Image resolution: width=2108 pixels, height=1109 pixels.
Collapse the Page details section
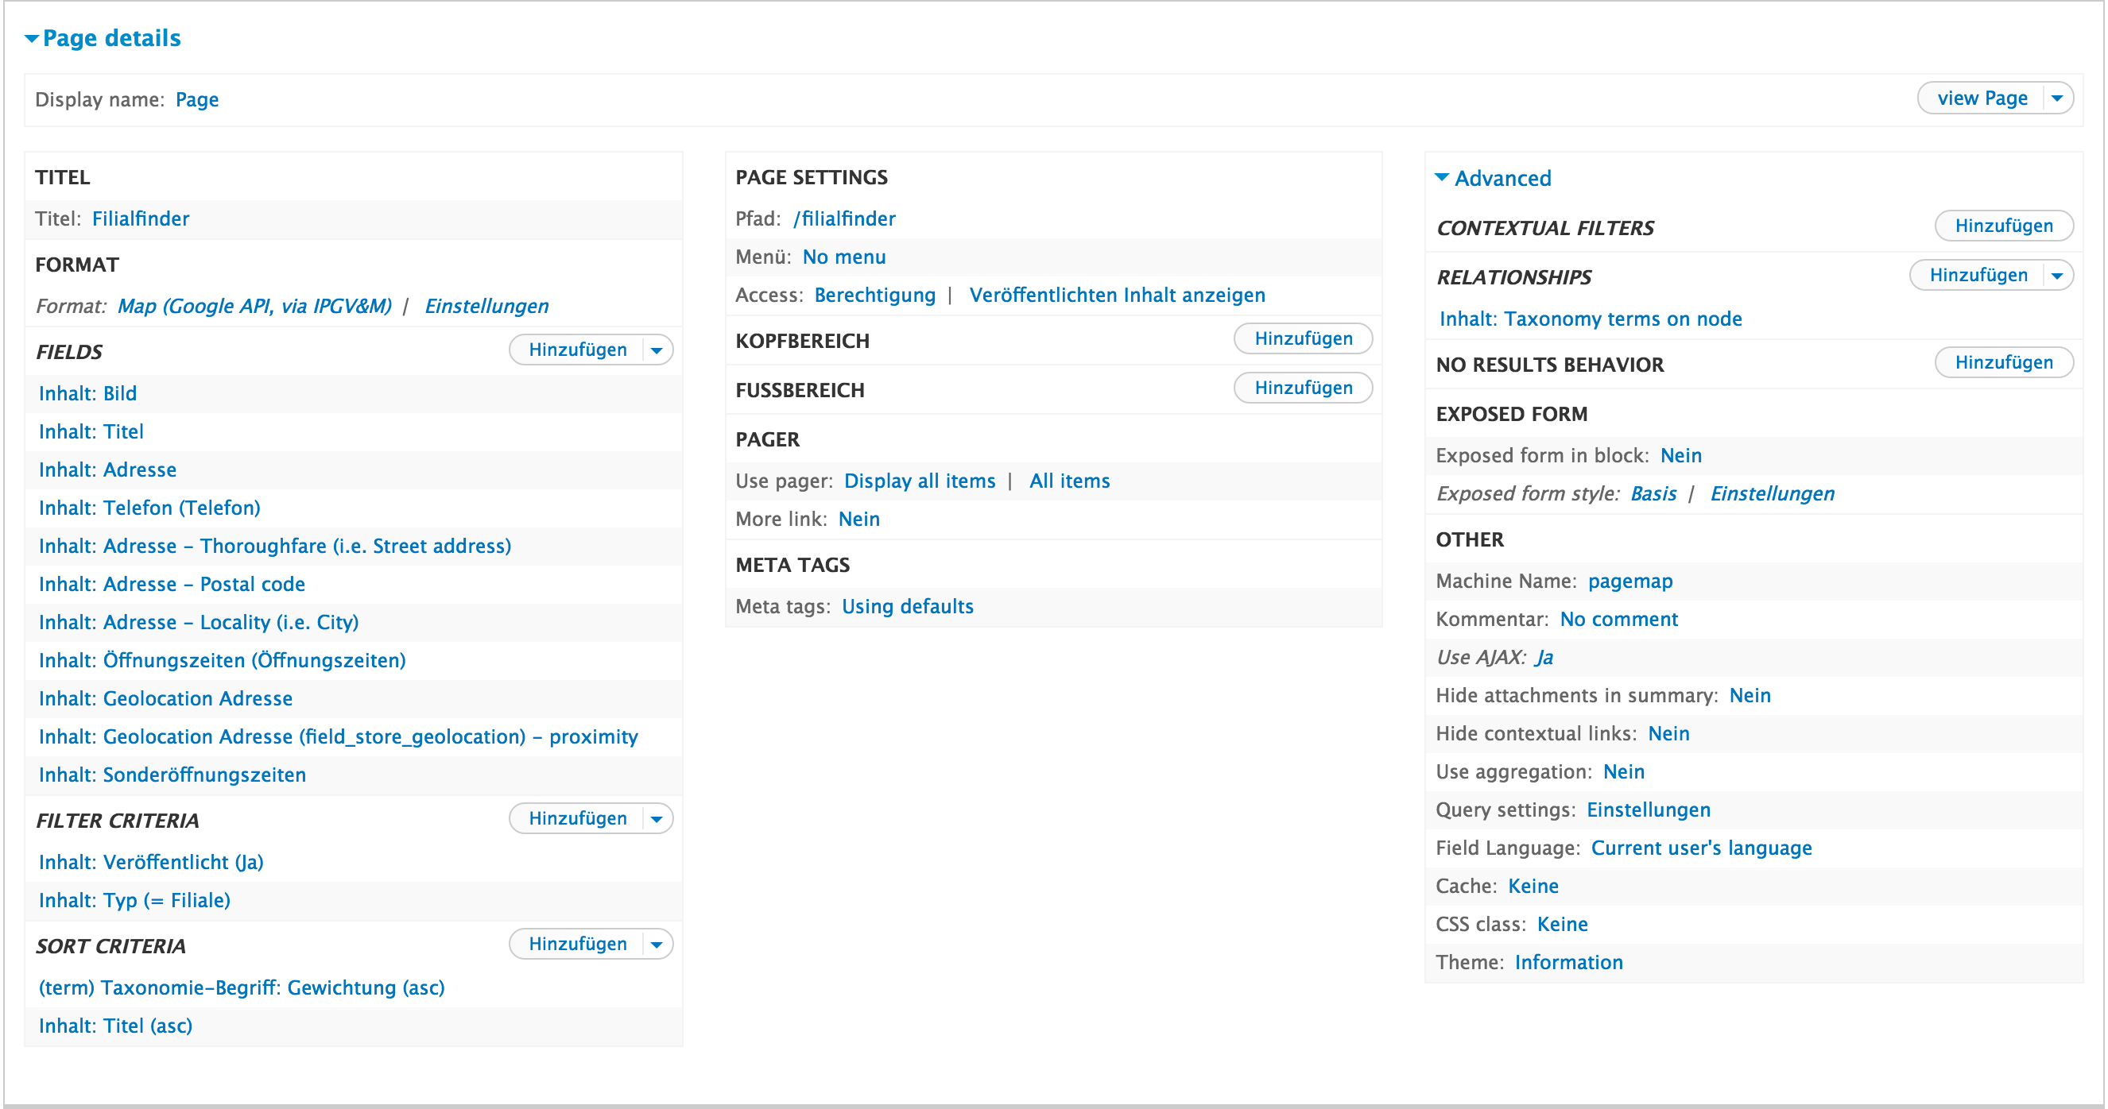point(103,37)
